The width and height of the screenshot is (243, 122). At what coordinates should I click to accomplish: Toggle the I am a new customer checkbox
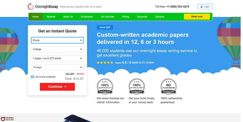(x=33, y=77)
